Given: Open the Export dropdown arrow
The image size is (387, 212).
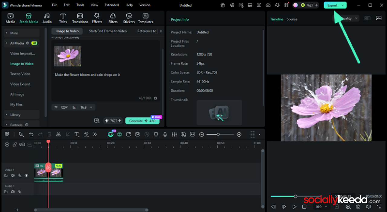Looking at the screenshot, I should point(343,5).
